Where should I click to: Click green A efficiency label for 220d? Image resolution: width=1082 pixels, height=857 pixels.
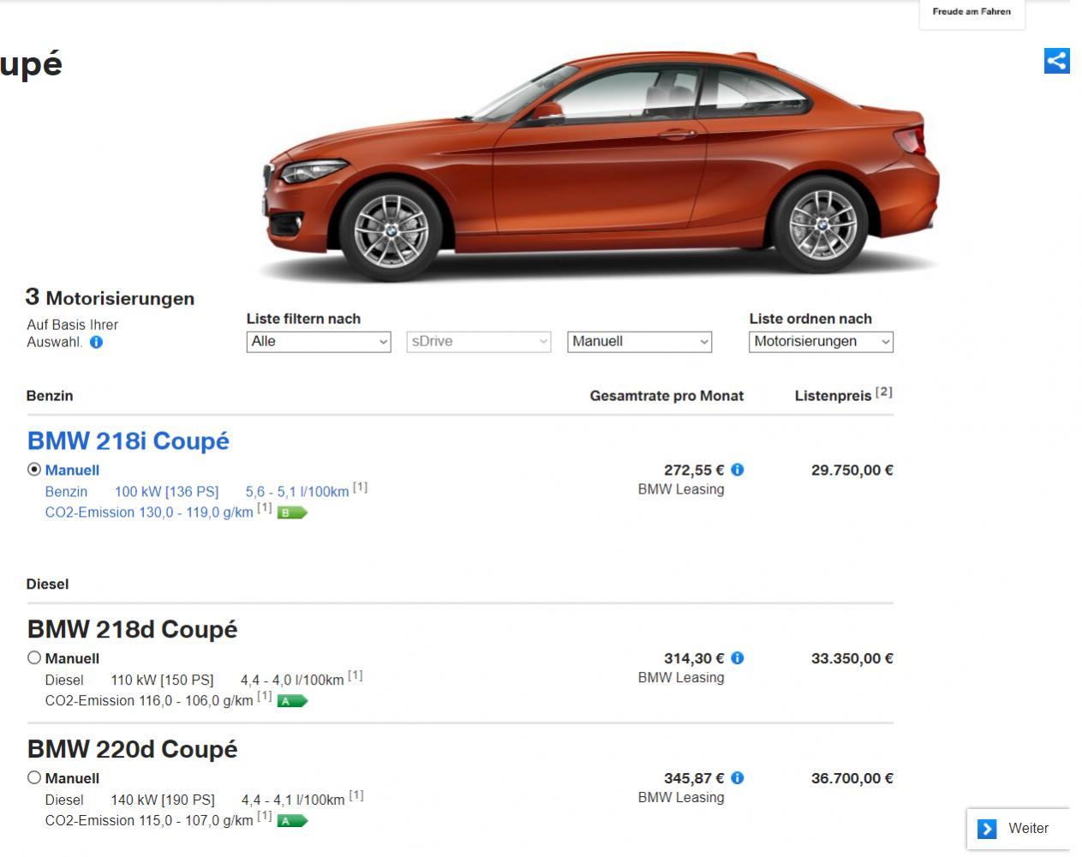pos(292,821)
